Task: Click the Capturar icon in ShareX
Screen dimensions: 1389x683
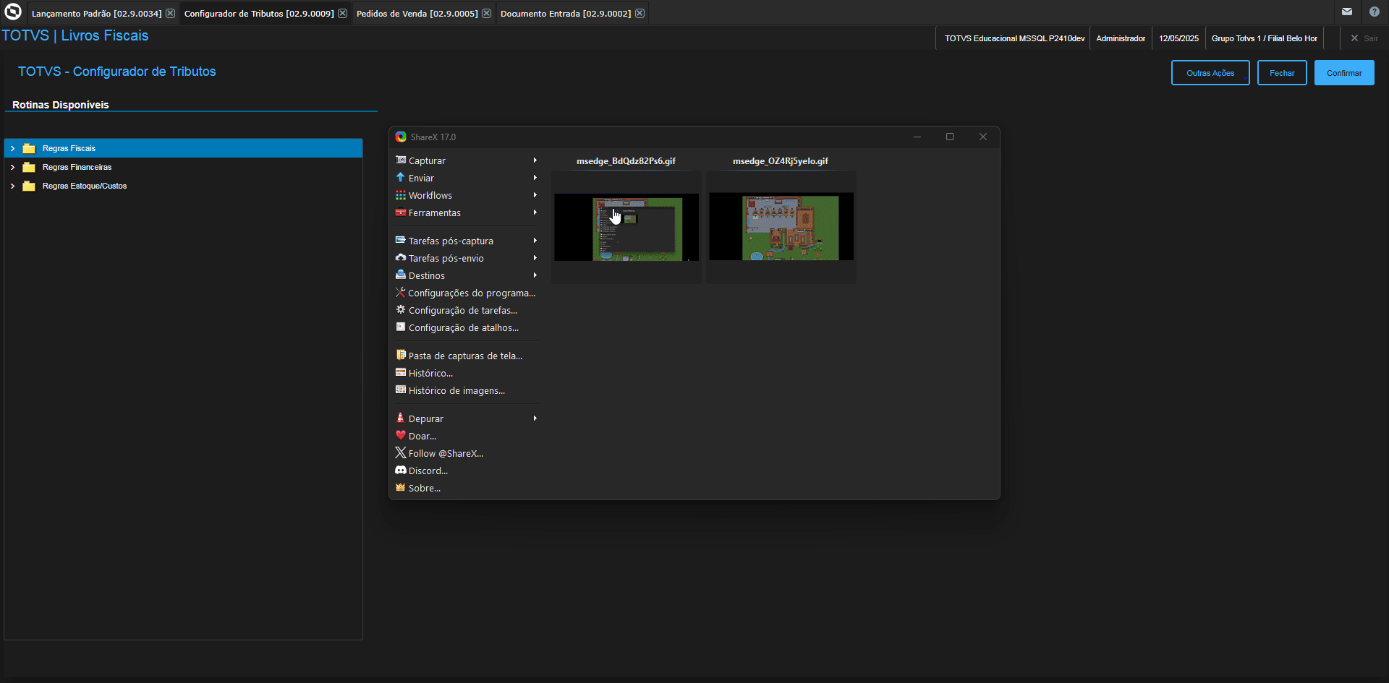Action: coord(401,160)
